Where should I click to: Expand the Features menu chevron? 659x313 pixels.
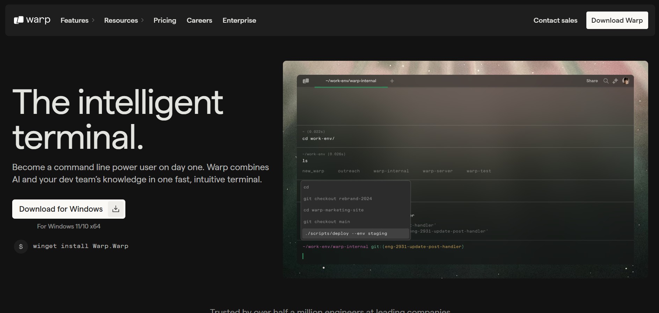pyautogui.click(x=93, y=20)
